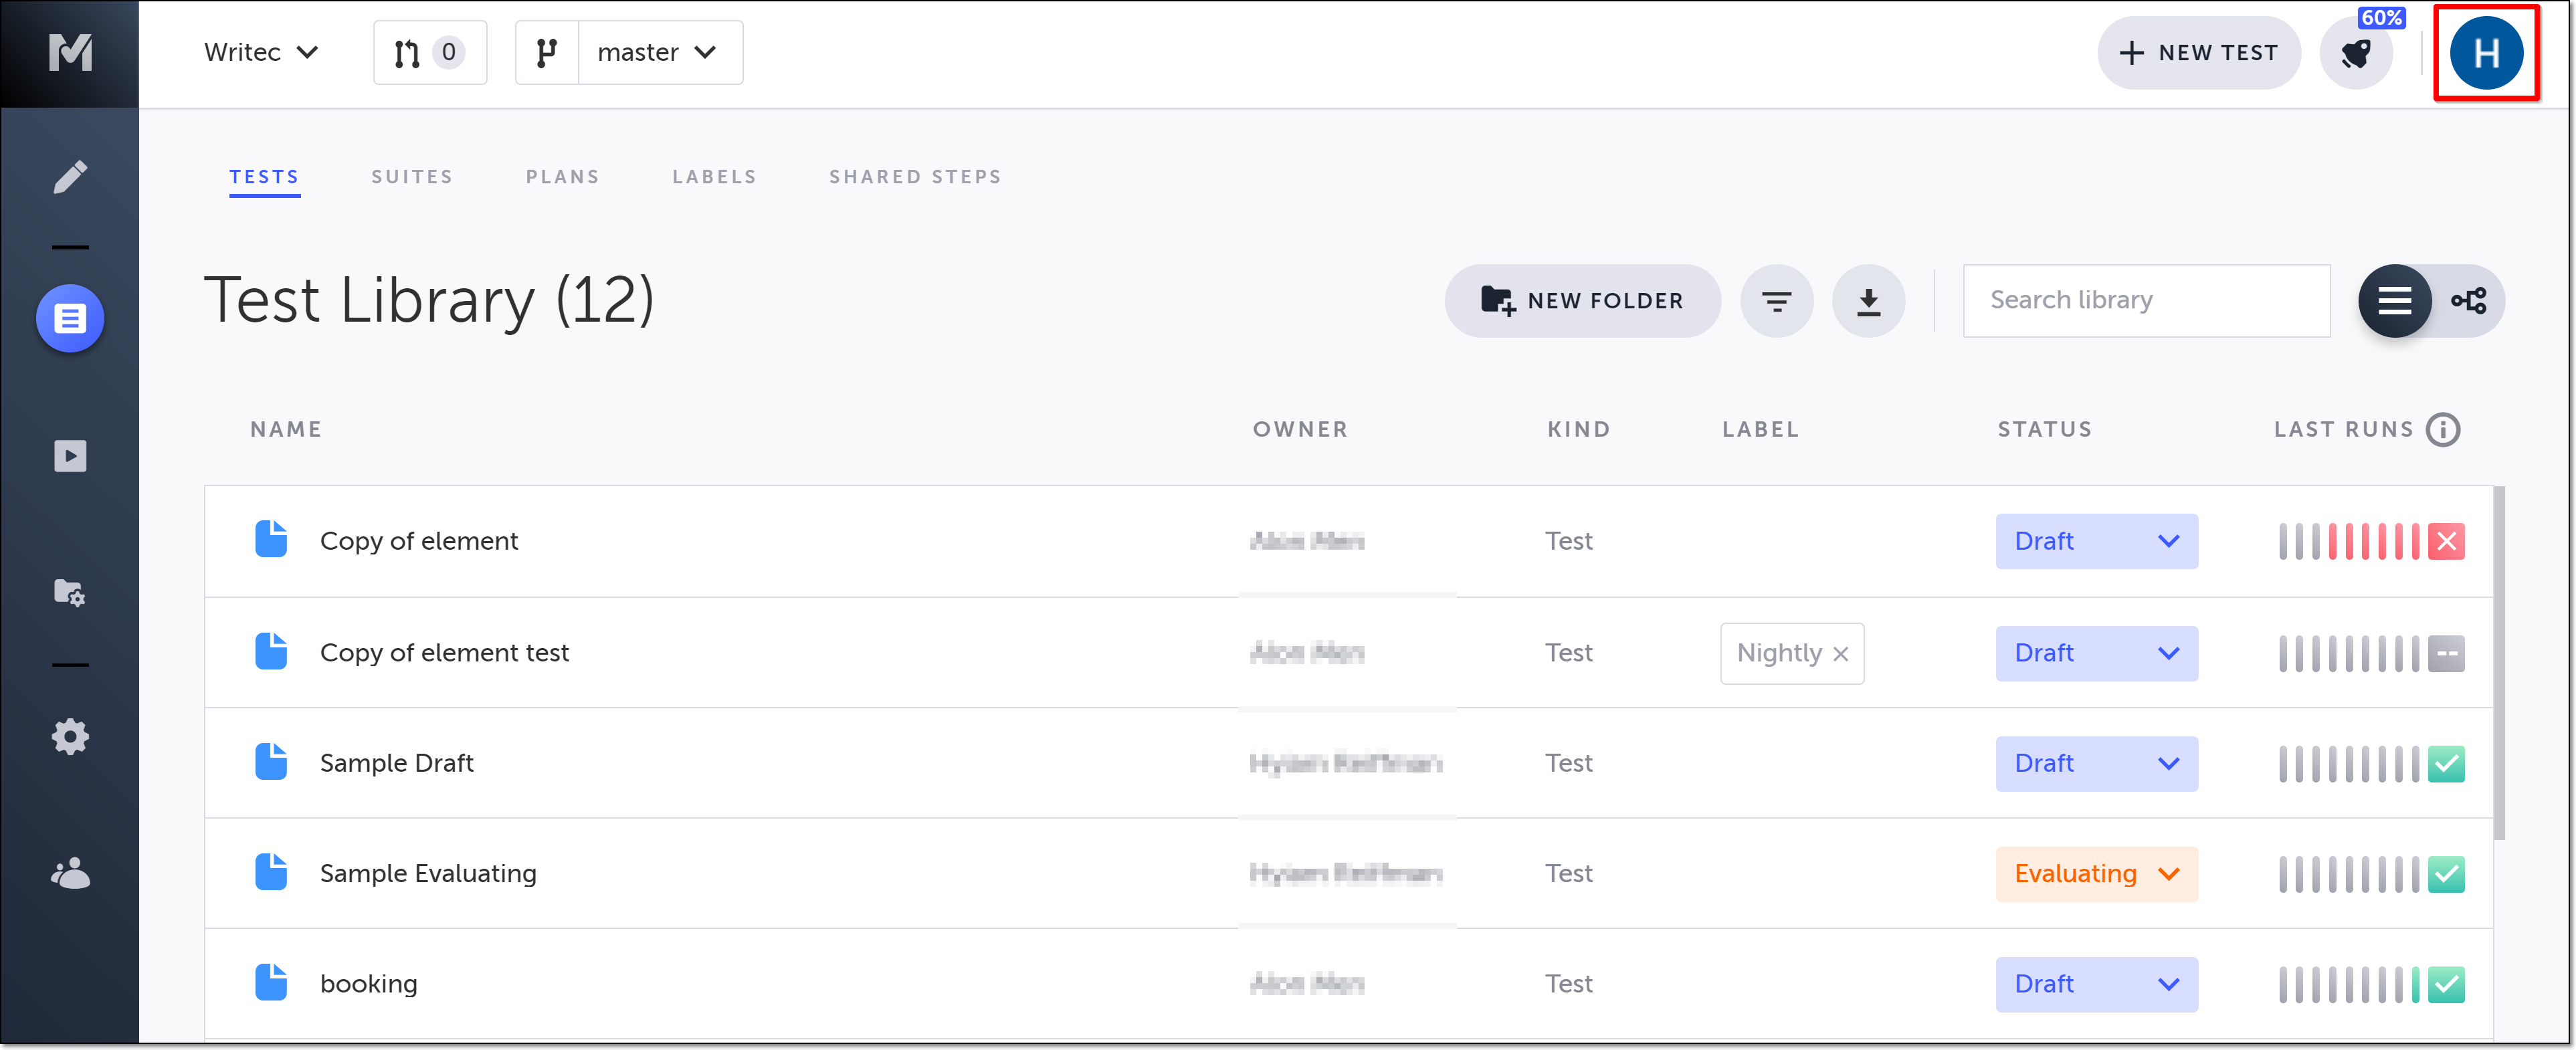Click the failed red run indicator
This screenshot has width=2576, height=1050.
(x=2446, y=542)
